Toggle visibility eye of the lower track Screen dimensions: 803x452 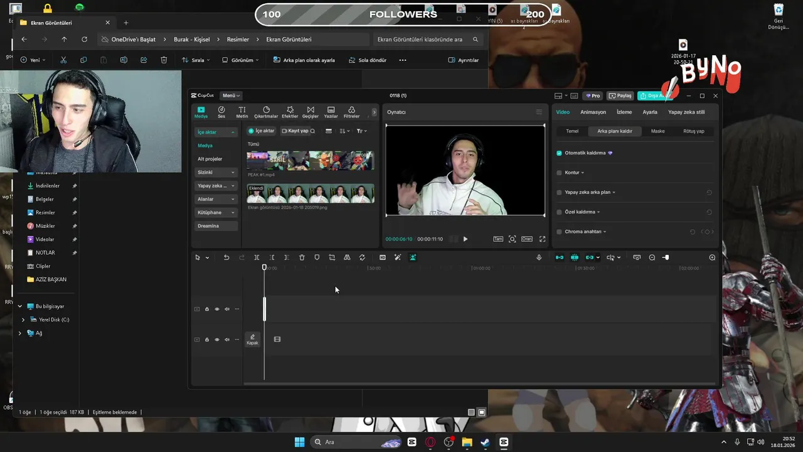(217, 340)
